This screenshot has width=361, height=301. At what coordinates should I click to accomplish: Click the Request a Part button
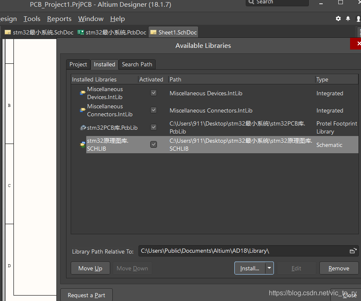[86, 295]
